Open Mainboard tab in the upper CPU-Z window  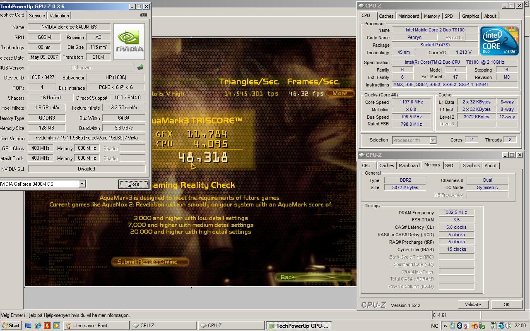(408, 16)
